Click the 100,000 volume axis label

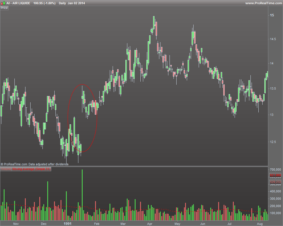click(275, 213)
